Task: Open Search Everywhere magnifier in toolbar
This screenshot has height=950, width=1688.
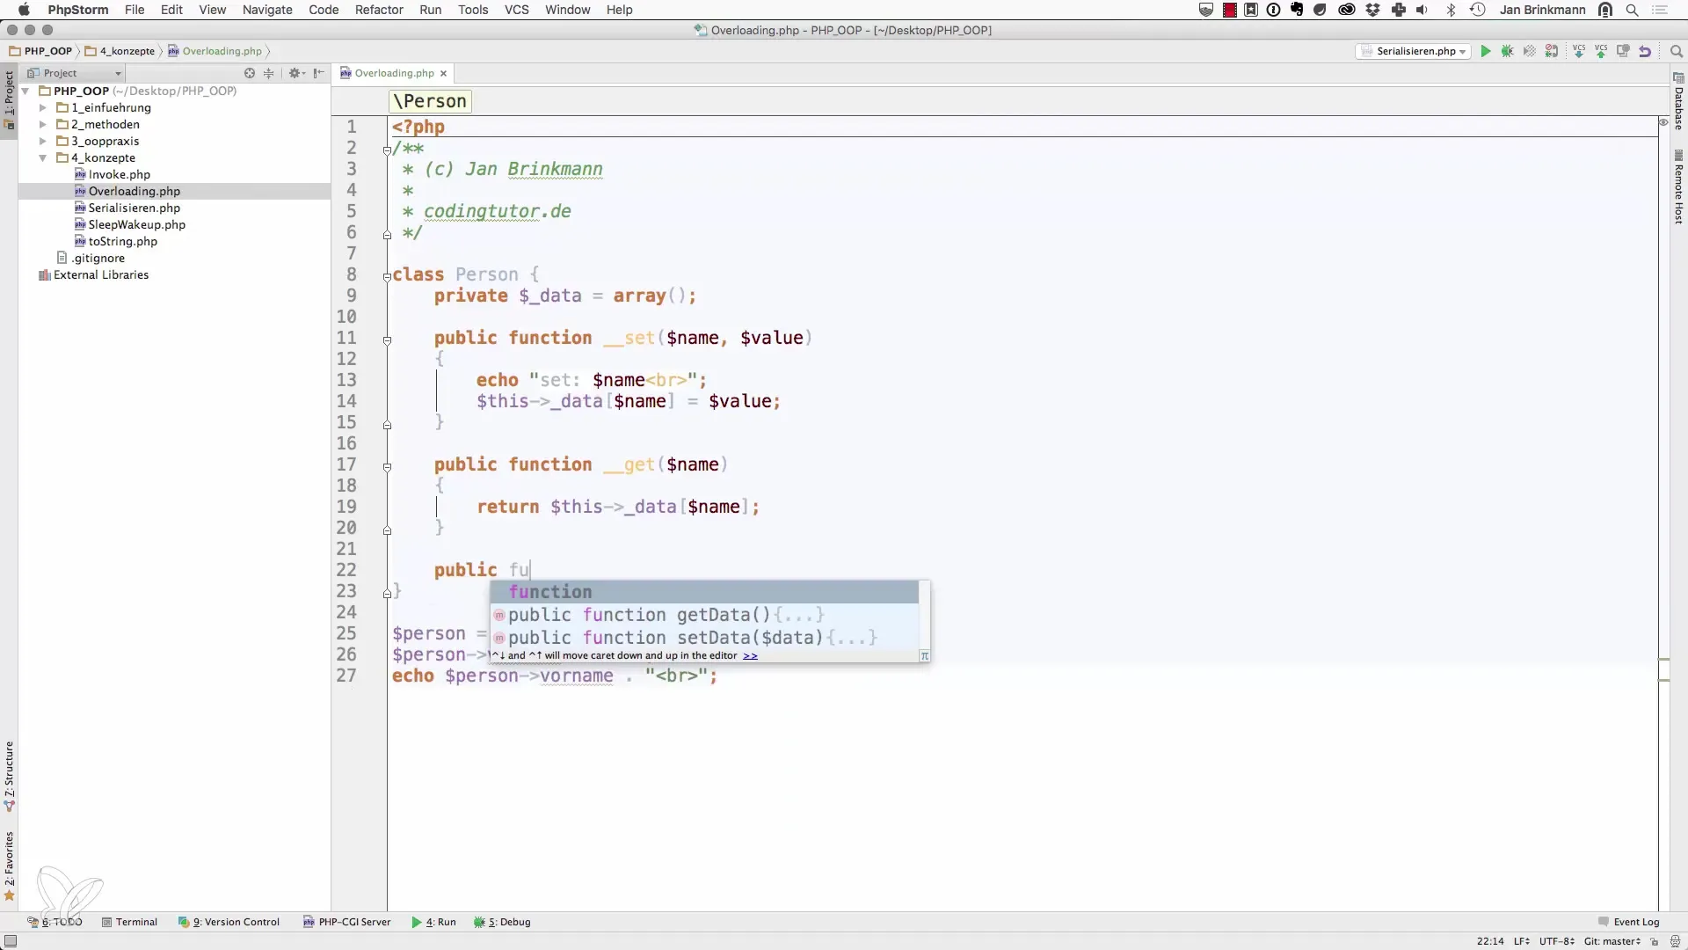Action: 1676,51
